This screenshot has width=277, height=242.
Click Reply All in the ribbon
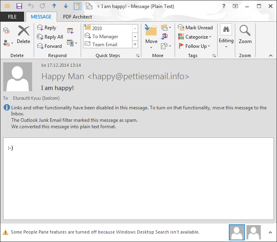(50, 37)
